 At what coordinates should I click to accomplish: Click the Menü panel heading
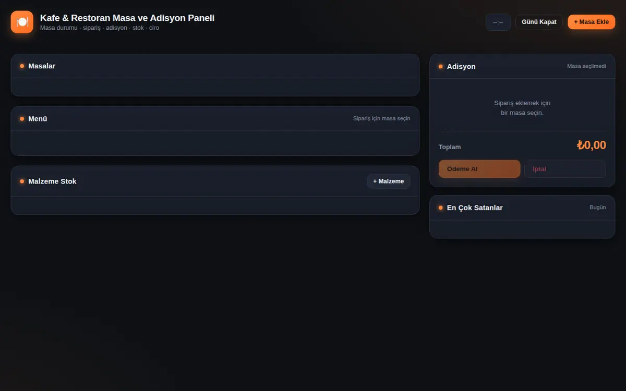[38, 119]
